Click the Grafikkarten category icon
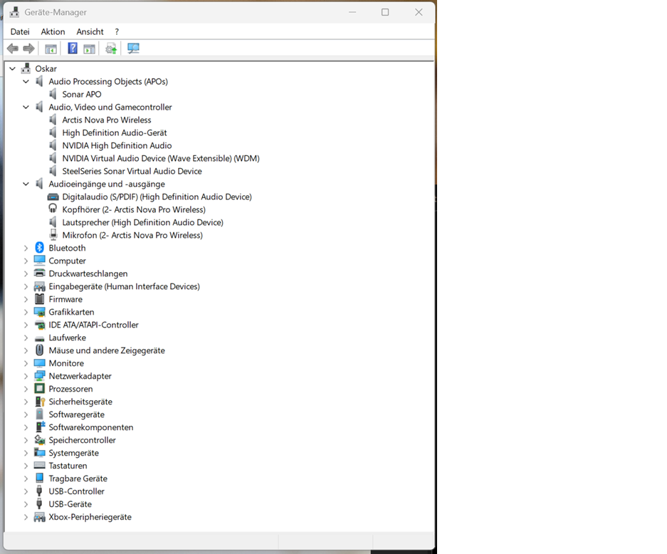 click(x=40, y=312)
